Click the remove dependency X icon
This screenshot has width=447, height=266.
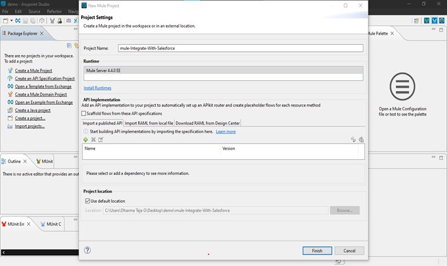click(x=93, y=140)
